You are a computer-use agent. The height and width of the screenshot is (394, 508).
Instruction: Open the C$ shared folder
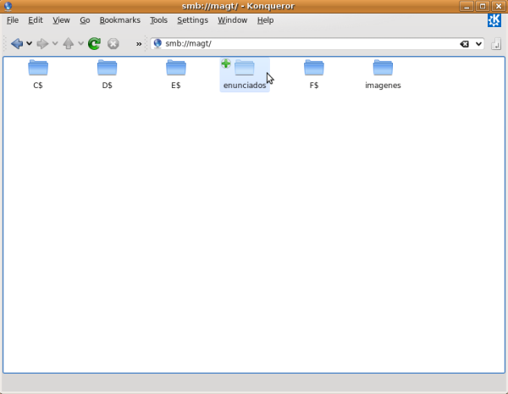tap(38, 71)
